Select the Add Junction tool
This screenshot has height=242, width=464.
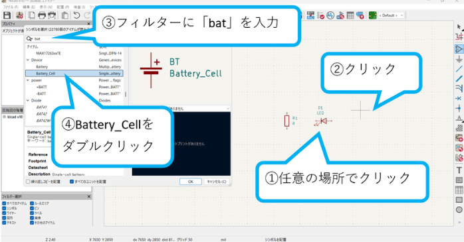[459, 108]
